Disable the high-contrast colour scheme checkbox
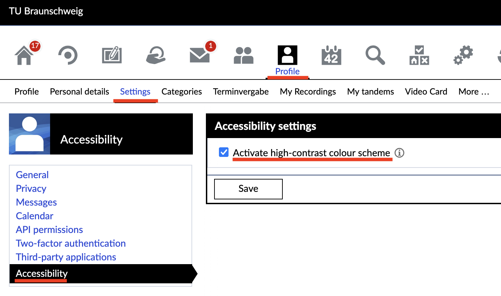 point(223,152)
